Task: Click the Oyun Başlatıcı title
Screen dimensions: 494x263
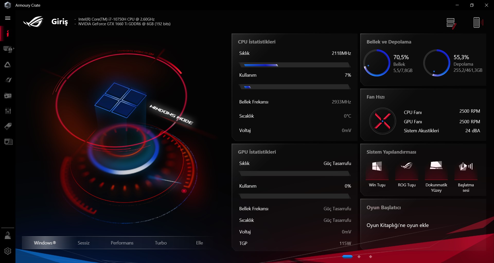Action: pos(384,207)
